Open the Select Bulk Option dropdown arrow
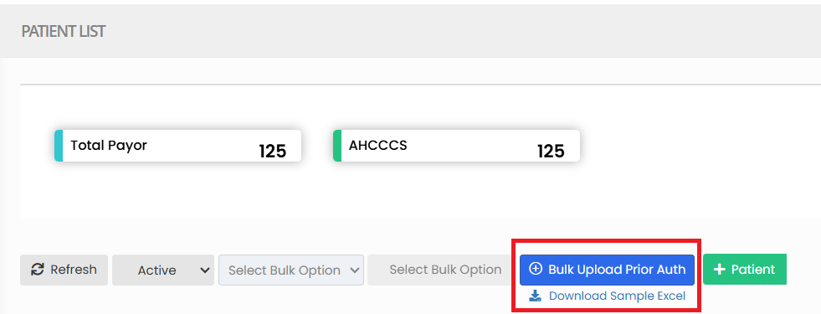 pyautogui.click(x=355, y=270)
